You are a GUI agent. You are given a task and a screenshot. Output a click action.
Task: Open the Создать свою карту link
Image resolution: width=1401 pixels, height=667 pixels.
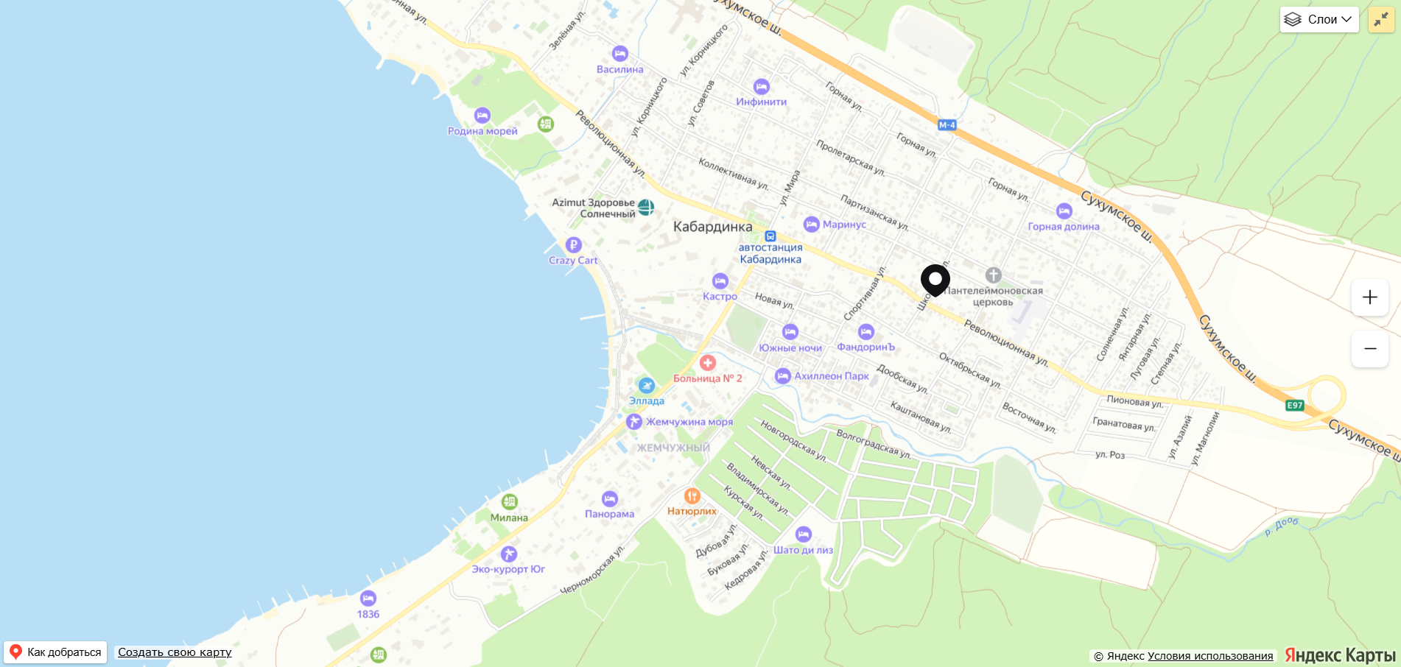click(x=175, y=652)
